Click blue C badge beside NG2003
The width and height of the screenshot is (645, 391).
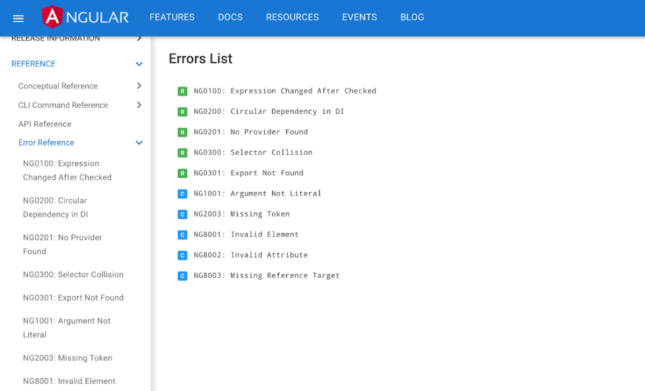coord(182,214)
